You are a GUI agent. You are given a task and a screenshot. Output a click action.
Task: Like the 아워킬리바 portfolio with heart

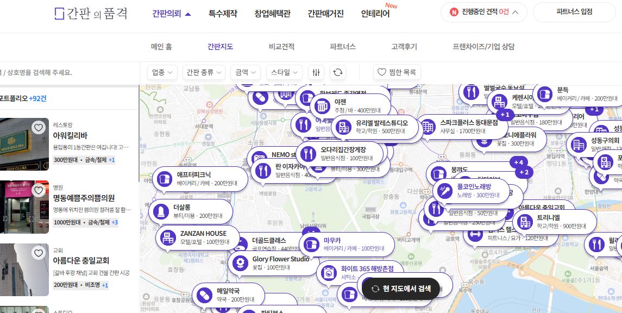pos(38,128)
